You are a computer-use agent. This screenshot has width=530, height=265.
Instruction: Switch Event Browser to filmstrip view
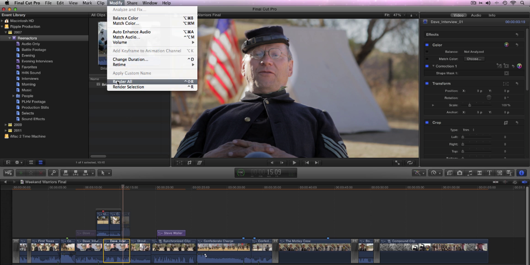click(x=31, y=162)
